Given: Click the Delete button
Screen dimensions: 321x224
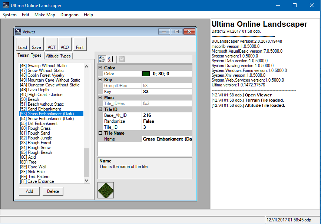Looking at the screenshot, I should 53,191.
